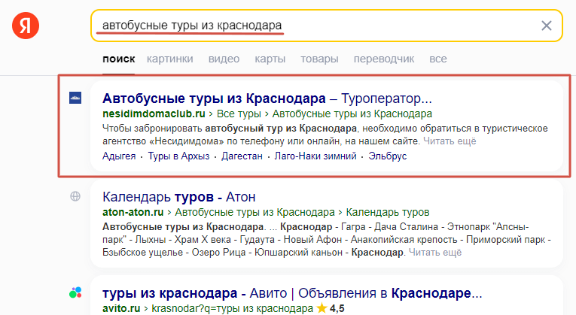Switch to the 'картинки' tab
The height and width of the screenshot is (315, 576).
coord(169,59)
